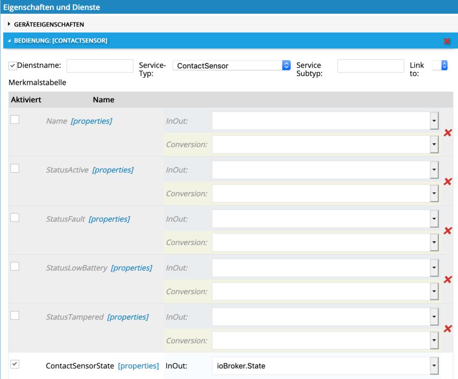Enable the StatusTampered characteristic checkbox
Image resolution: width=458 pixels, height=379 pixels.
pos(15,315)
